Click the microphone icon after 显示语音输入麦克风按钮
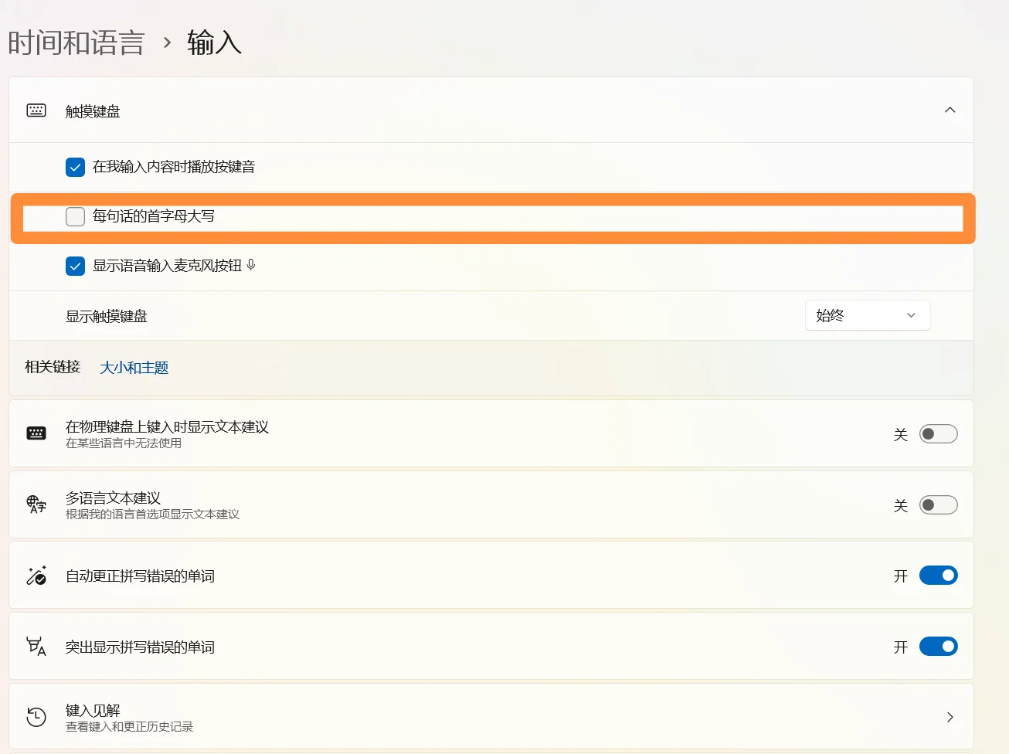Screen dimensions: 1009x754 click(x=252, y=265)
